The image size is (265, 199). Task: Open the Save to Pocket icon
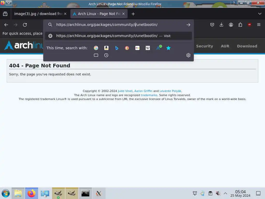212,25
